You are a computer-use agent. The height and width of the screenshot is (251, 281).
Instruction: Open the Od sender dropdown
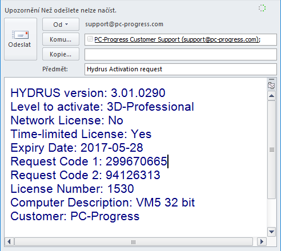tap(61, 25)
